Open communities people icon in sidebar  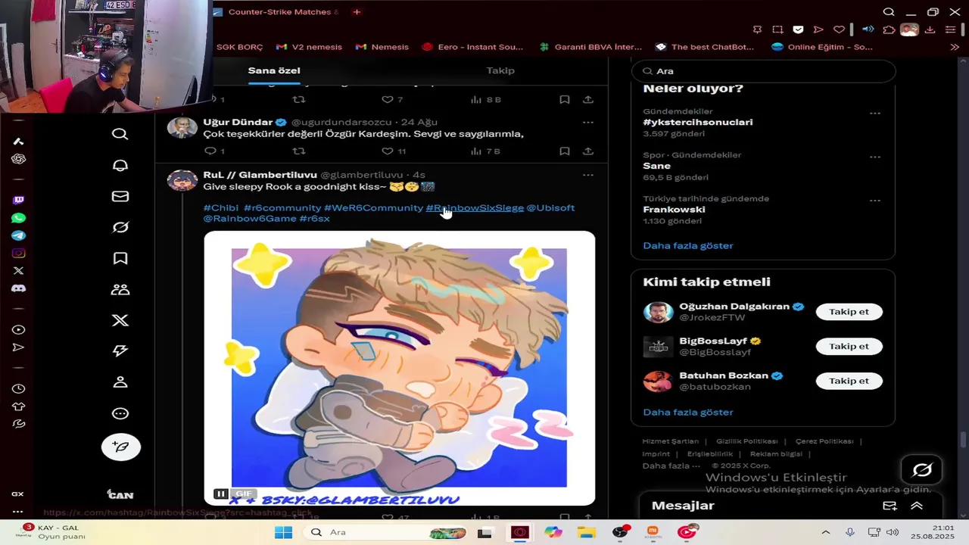pyautogui.click(x=120, y=289)
